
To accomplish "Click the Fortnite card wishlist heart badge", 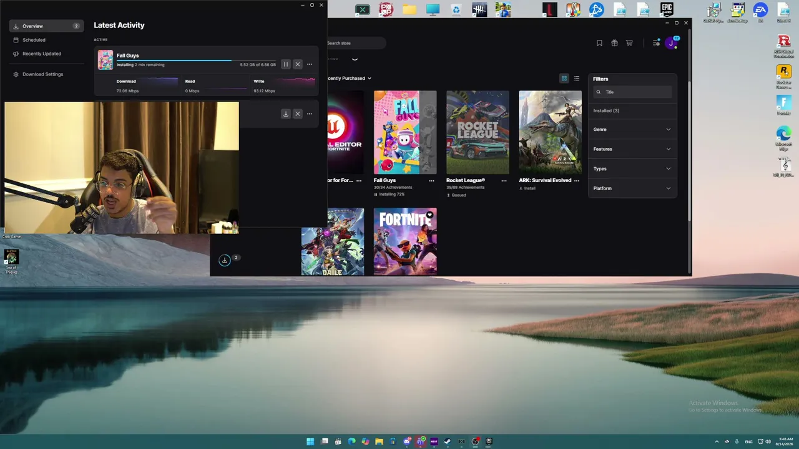I will coord(429,215).
